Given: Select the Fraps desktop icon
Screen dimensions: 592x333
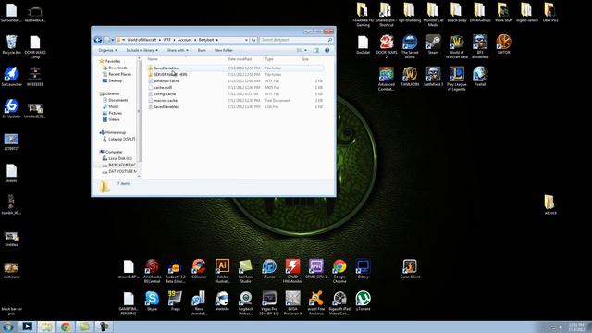Looking at the screenshot, I should tap(175, 301).
